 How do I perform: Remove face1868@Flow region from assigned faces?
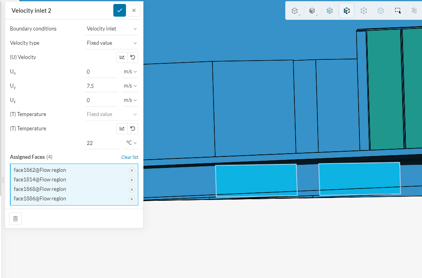[132, 190]
